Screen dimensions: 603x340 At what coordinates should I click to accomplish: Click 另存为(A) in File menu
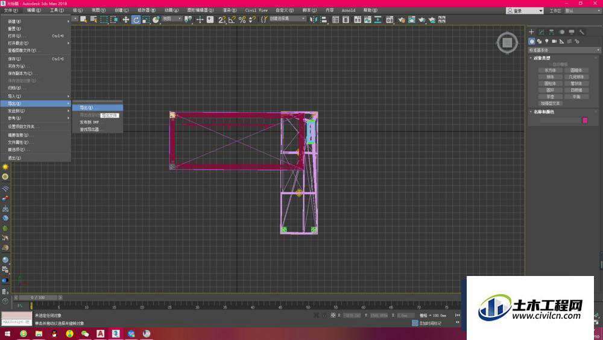tap(36, 66)
